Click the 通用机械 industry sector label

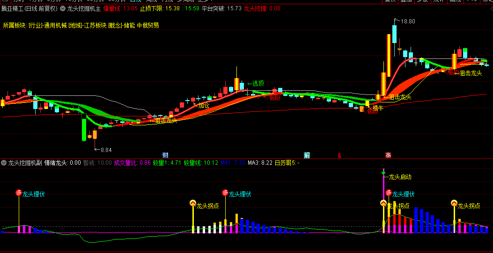pyautogui.click(x=55, y=25)
